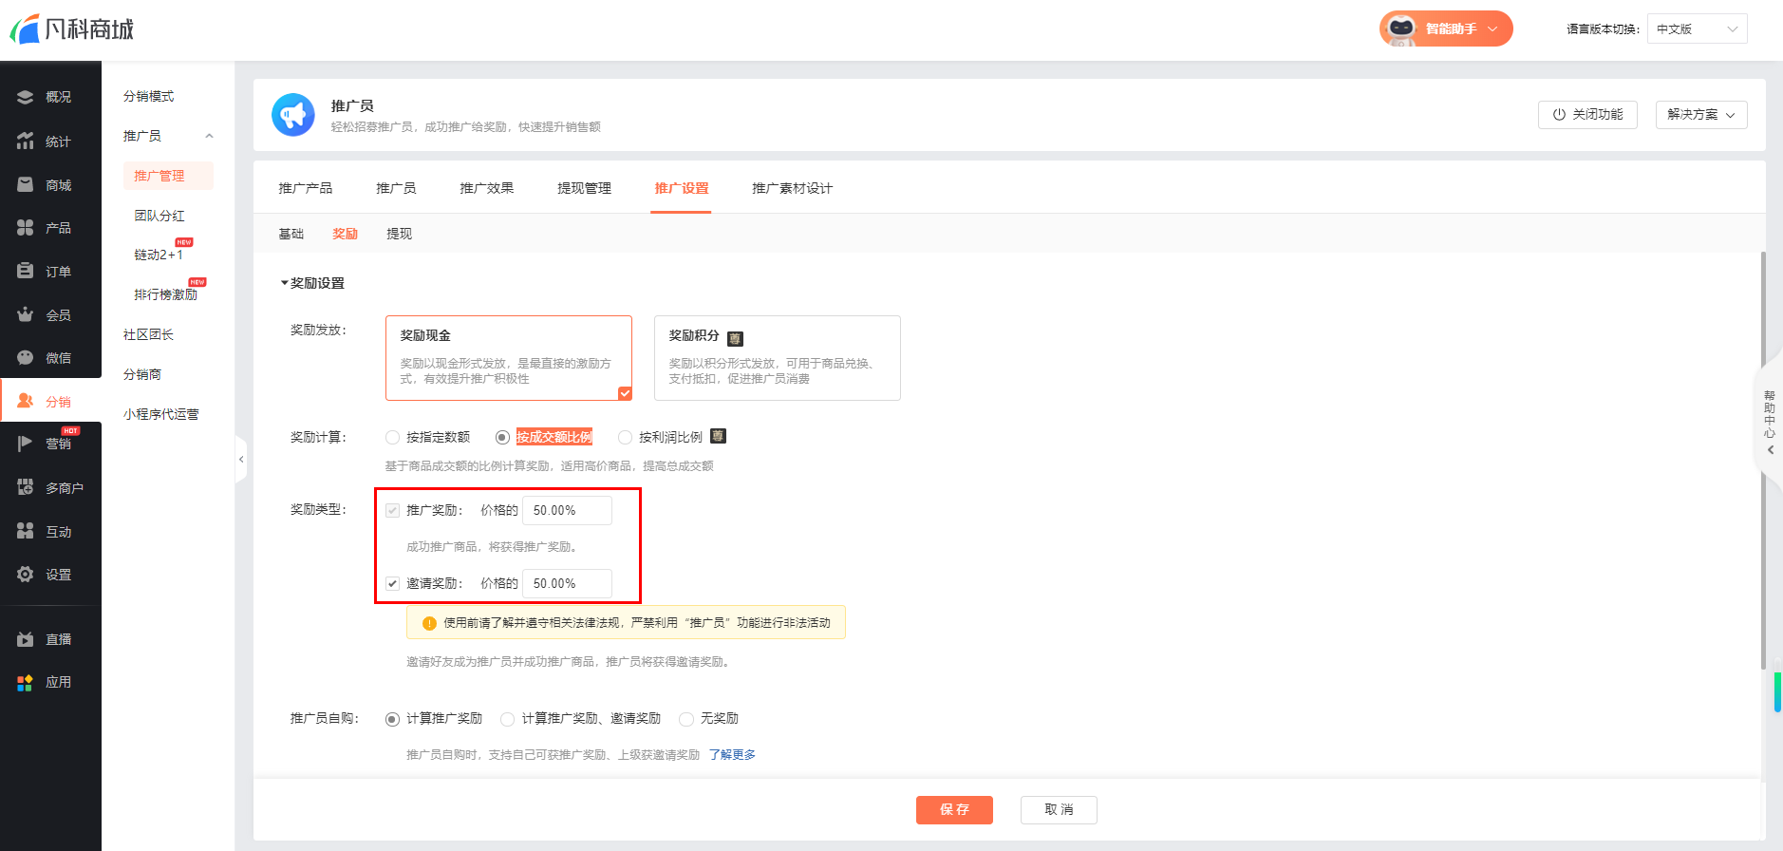The height and width of the screenshot is (851, 1783).
Task: Collapse the 奖励设置 section
Action: tap(284, 283)
